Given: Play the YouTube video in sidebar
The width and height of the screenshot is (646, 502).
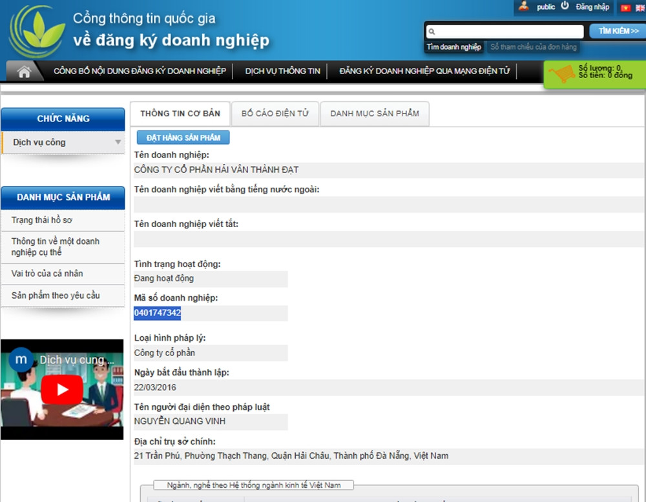Looking at the screenshot, I should tap(61, 389).
